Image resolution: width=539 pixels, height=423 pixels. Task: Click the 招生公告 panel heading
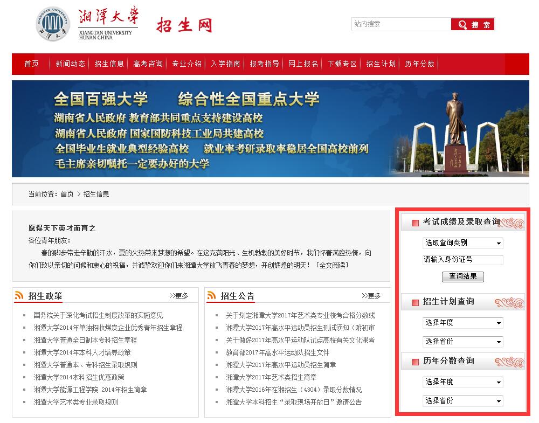[238, 296]
